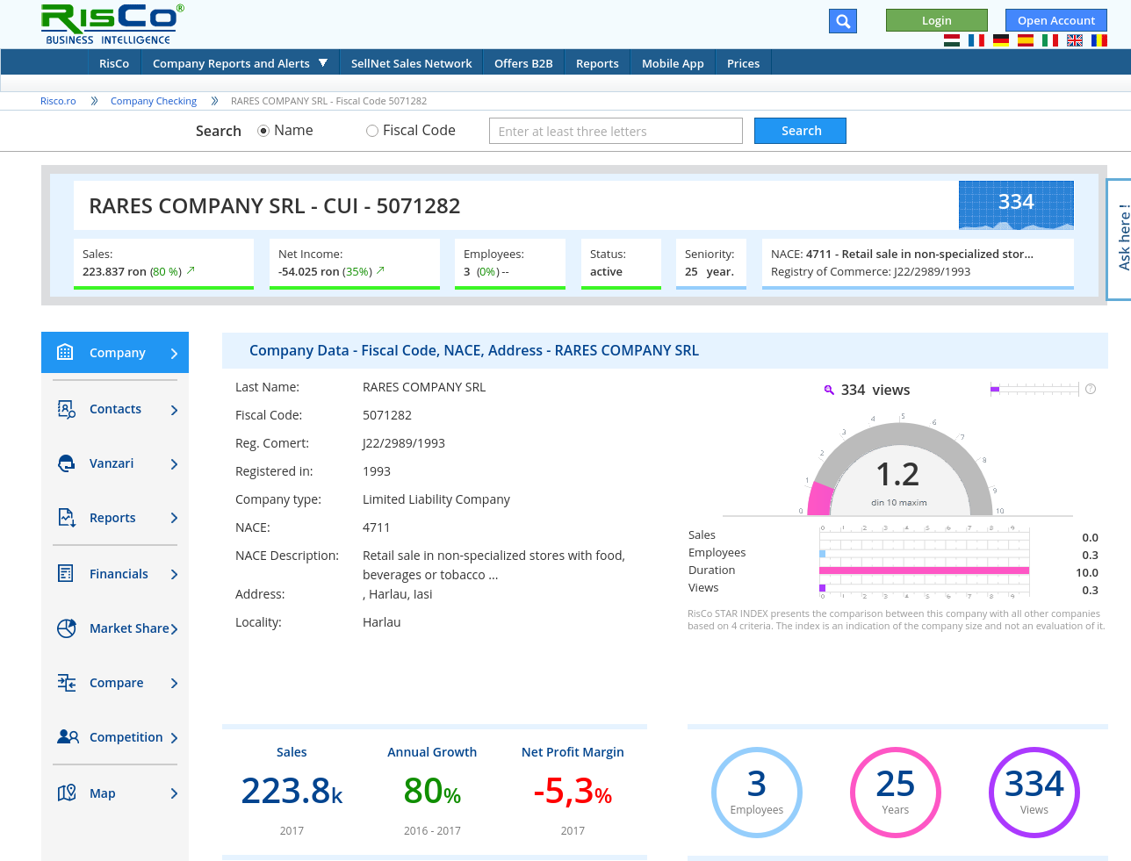Click the purple magnifier beside 334 views
The width and height of the screenshot is (1131, 861).
click(829, 391)
